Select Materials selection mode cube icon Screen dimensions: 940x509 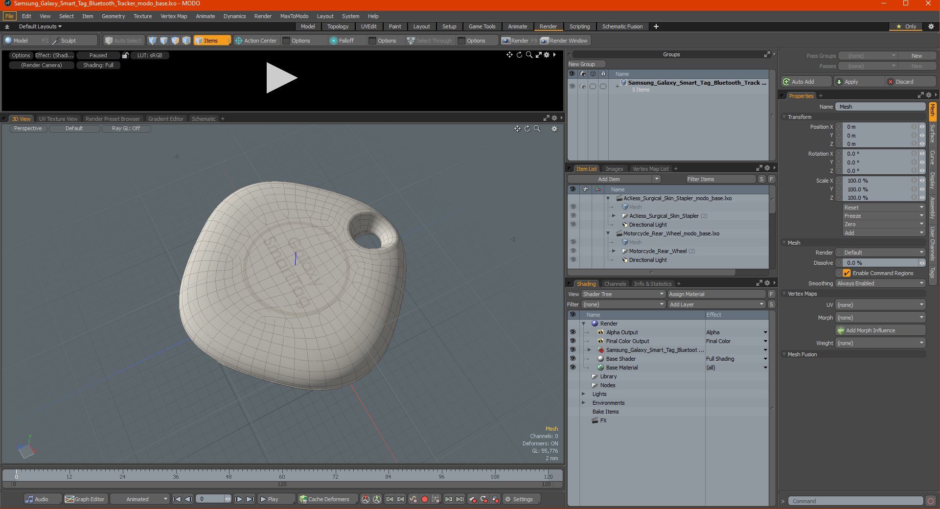coord(186,41)
